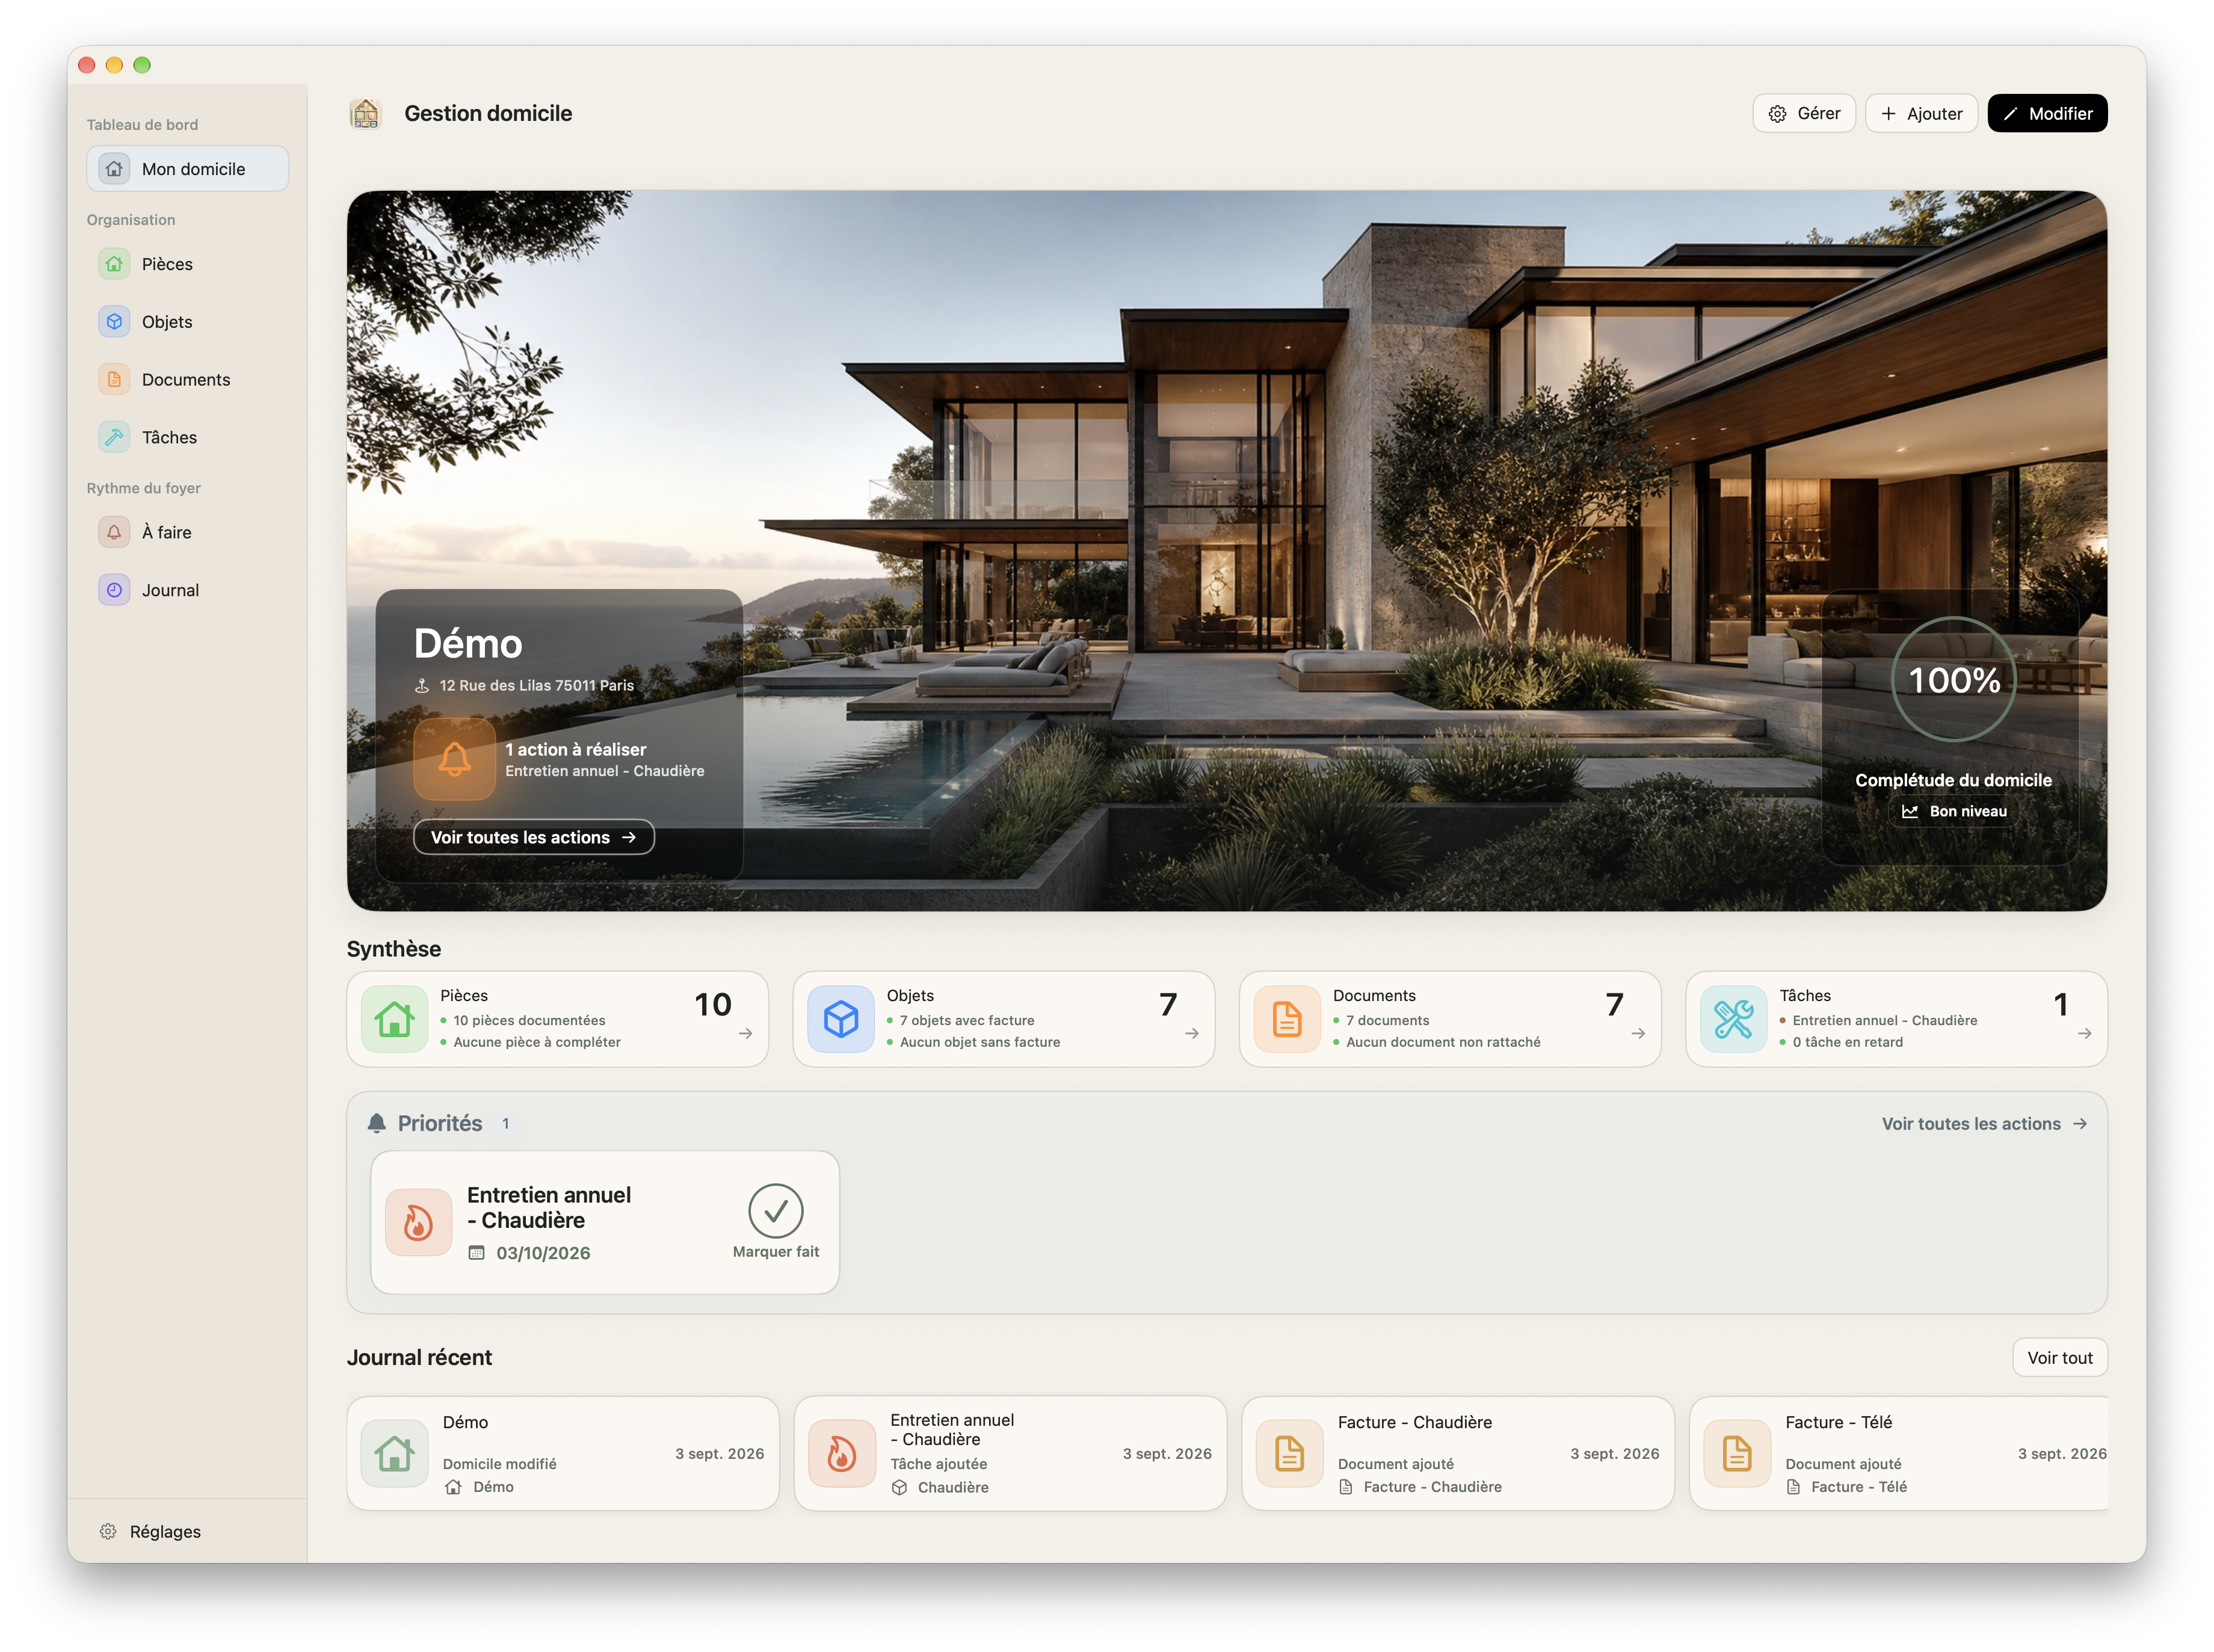Open Objets card arrow
This screenshot has height=1652, width=2214.
(1191, 1034)
